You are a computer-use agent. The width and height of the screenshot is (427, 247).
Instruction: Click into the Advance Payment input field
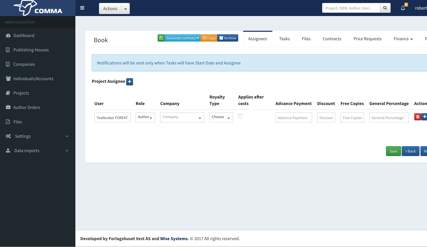click(x=293, y=117)
